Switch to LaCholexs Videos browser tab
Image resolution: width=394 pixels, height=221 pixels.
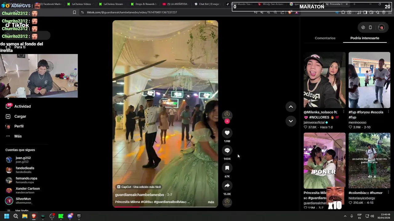tap(80, 4)
